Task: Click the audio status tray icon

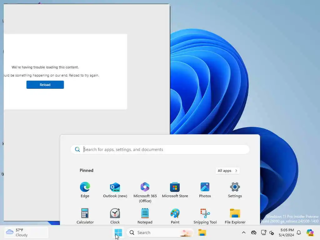Action: coord(272,232)
